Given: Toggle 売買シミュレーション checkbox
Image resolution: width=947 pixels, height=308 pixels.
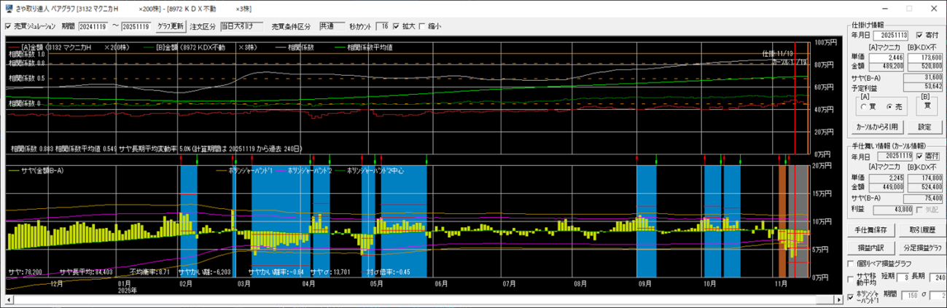Looking at the screenshot, I should (x=8, y=26).
